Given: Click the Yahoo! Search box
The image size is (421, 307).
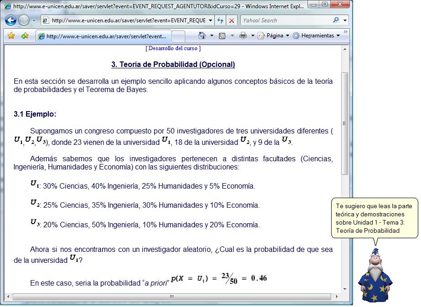Looking at the screenshot, I should [286, 20].
